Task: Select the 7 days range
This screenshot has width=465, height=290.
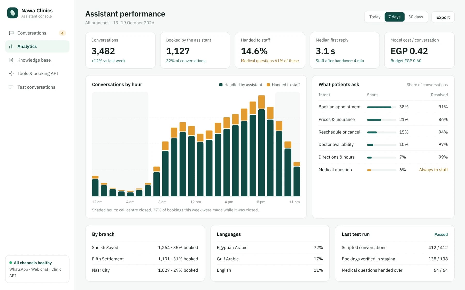Action: pos(394,17)
